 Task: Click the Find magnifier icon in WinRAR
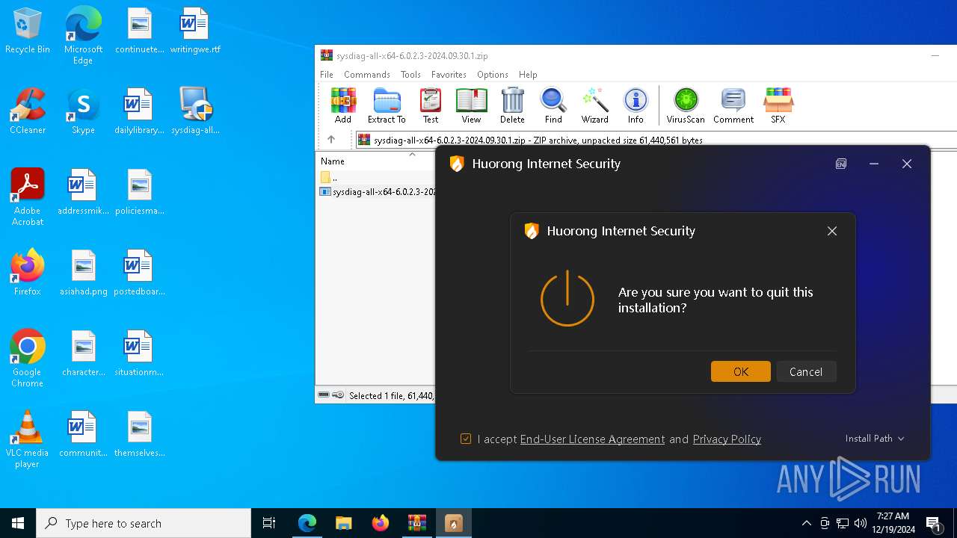[x=553, y=105]
